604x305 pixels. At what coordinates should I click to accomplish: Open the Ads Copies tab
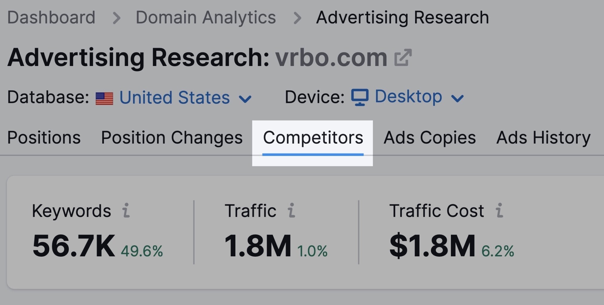[x=430, y=138]
